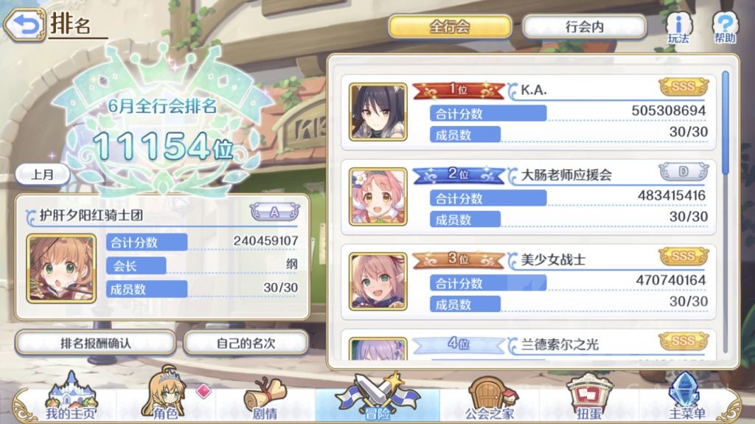Viewport: 755px width, 424px height.
Task: Open the 角色 character menu
Action: tap(166, 395)
